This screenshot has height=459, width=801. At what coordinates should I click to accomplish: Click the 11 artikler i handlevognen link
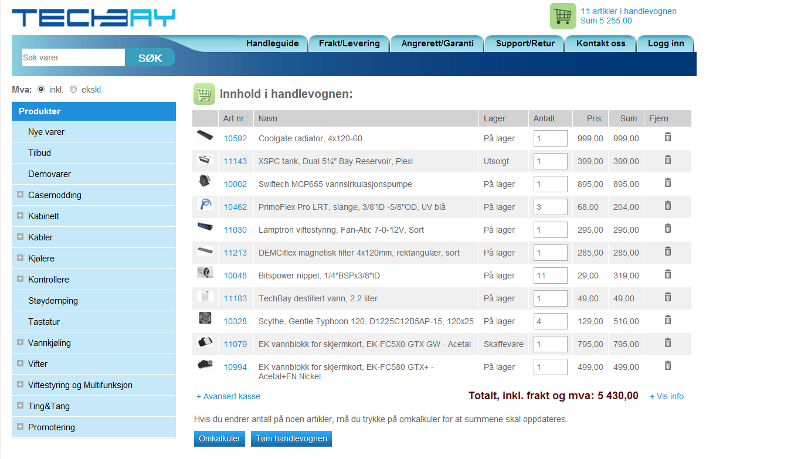[629, 11]
